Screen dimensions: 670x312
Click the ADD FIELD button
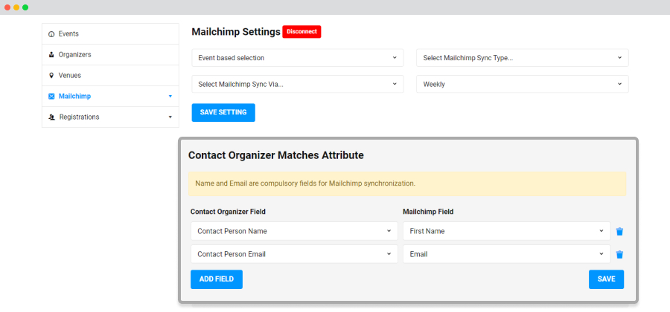point(217,279)
